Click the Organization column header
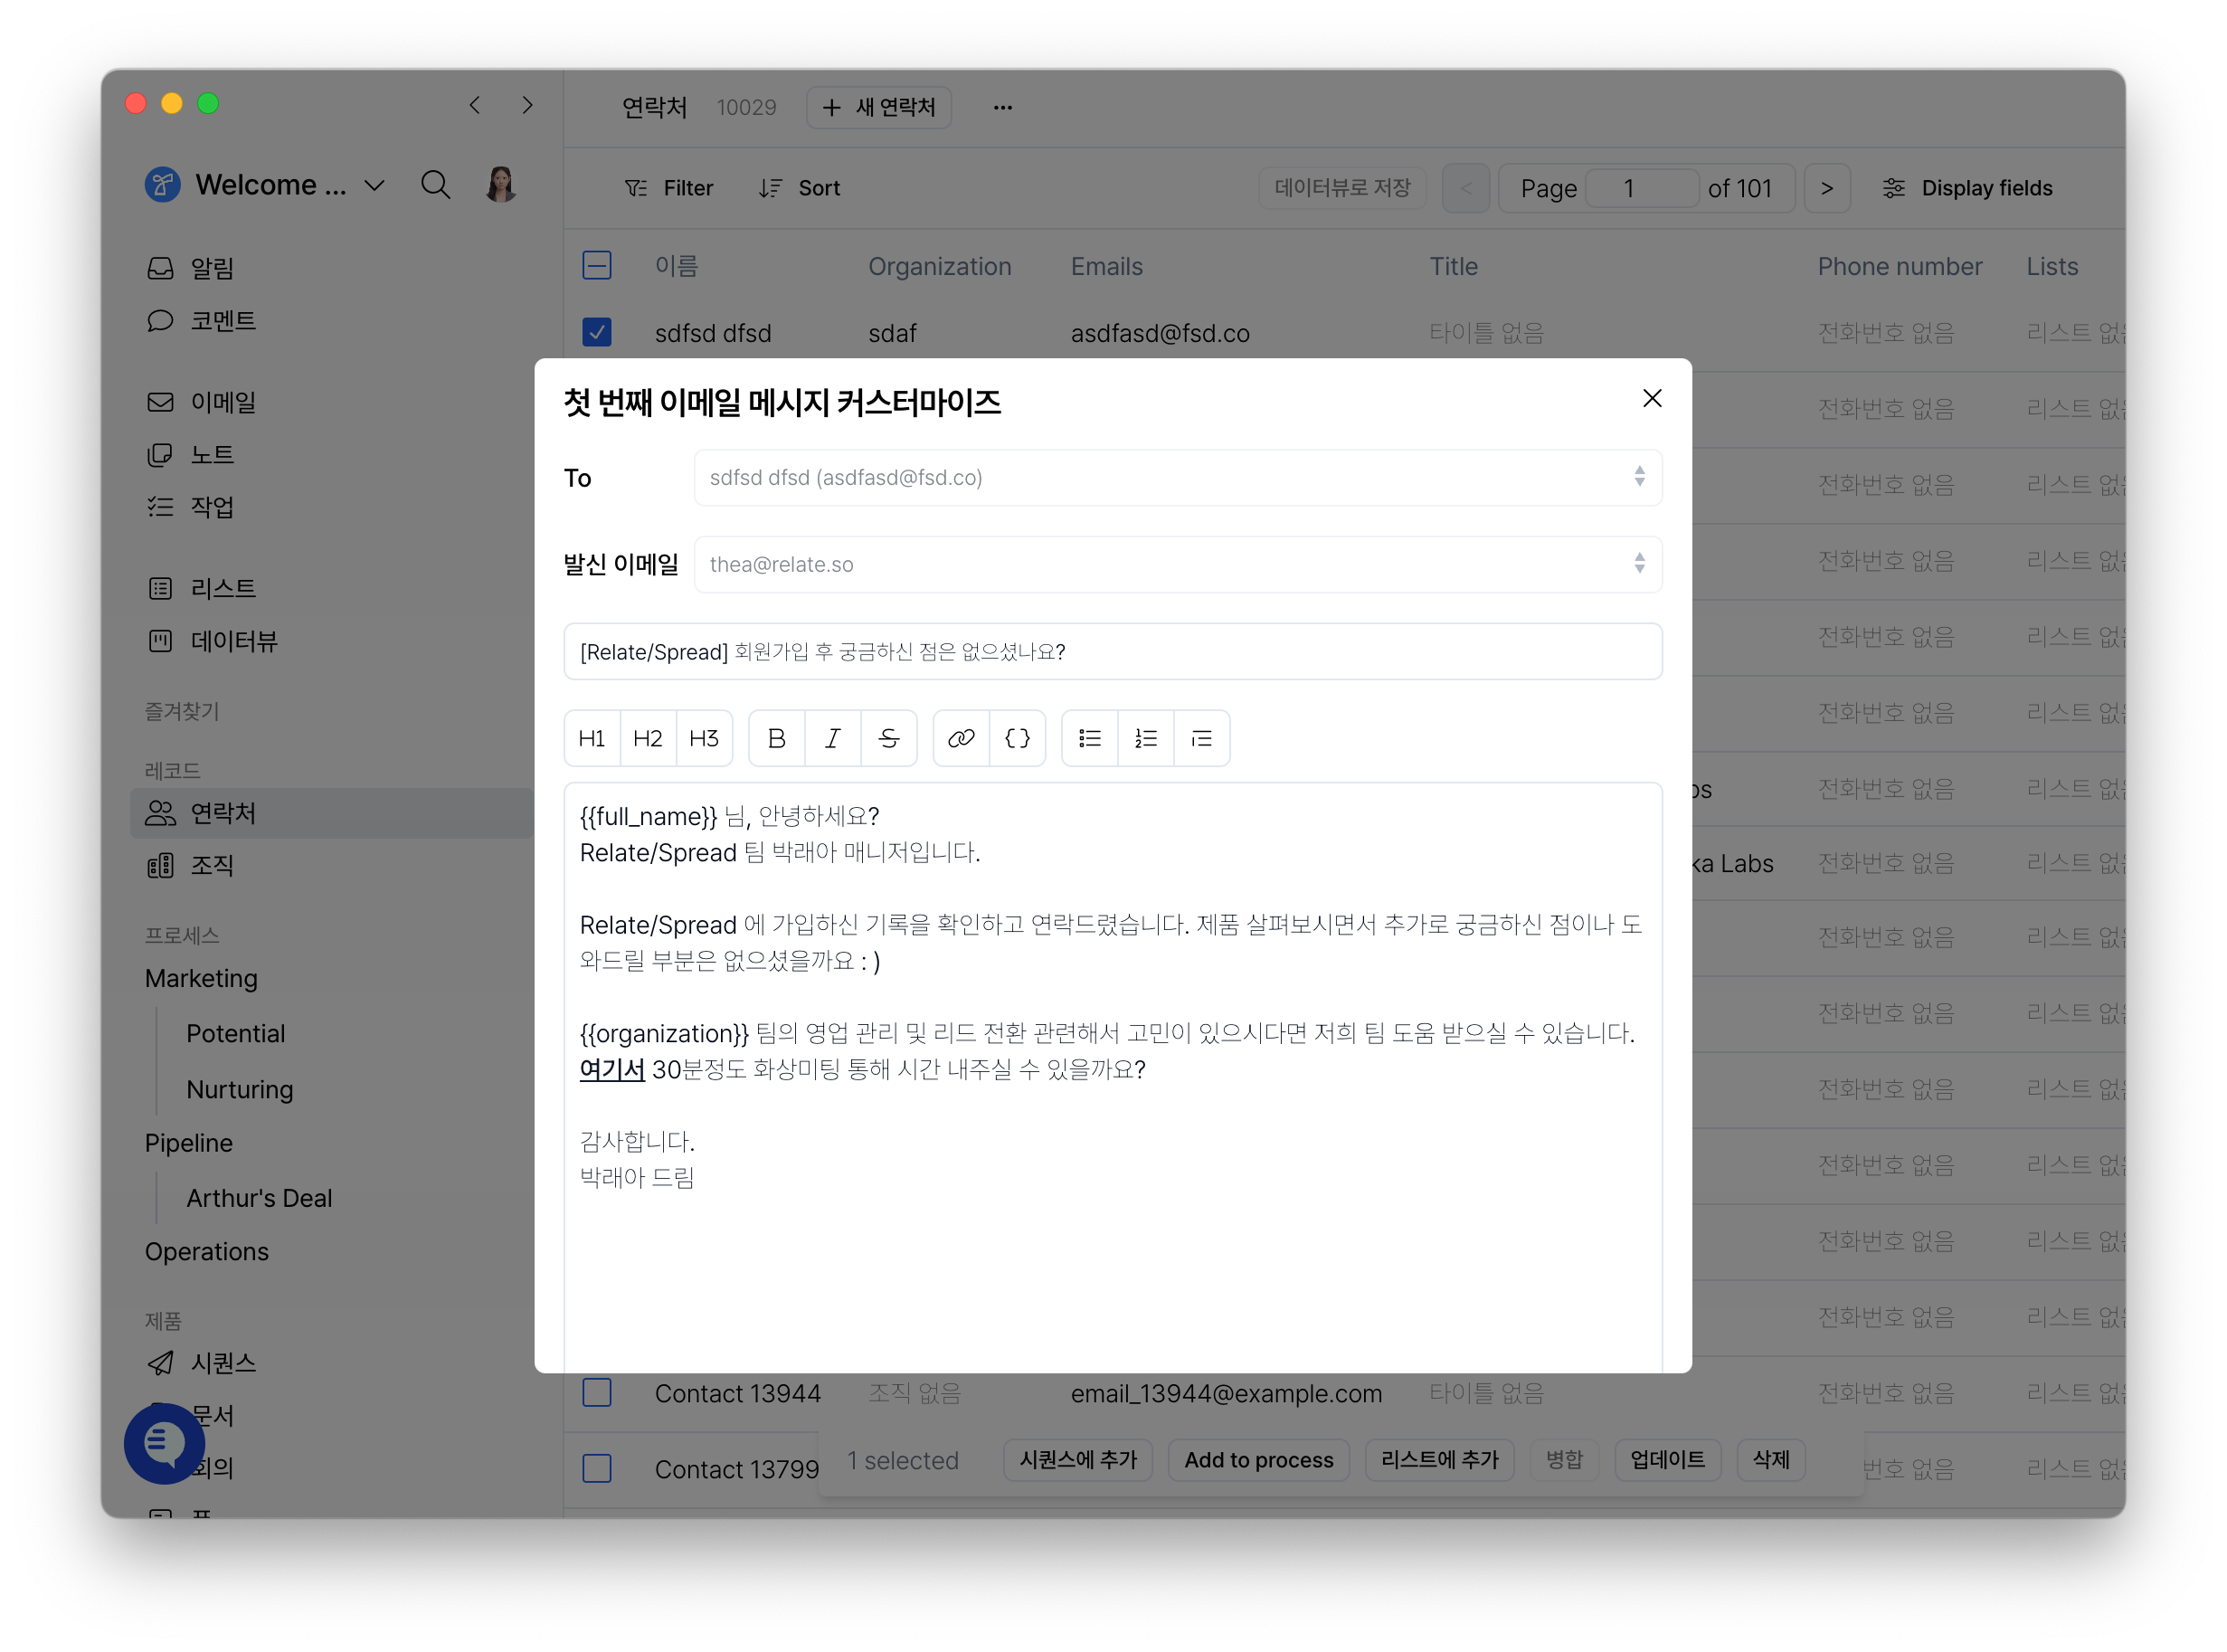Screen dimensions: 2227x1652 940,266
